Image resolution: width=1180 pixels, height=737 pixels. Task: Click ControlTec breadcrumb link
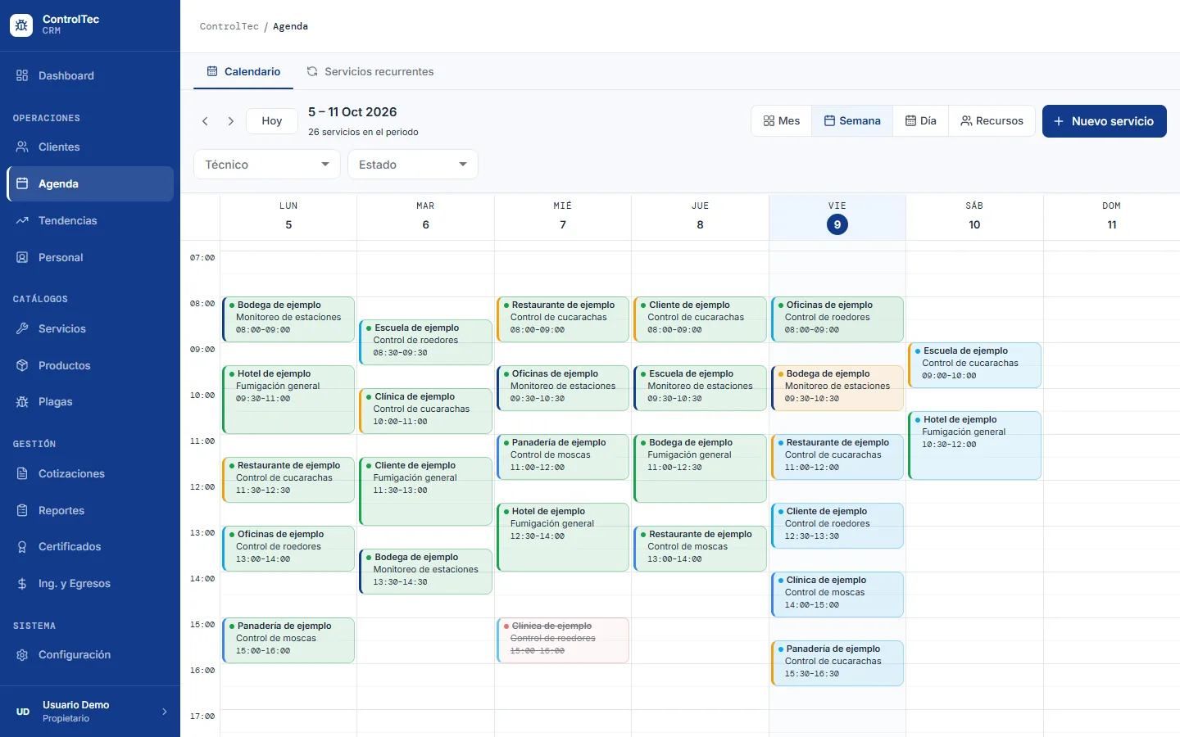[229, 26]
